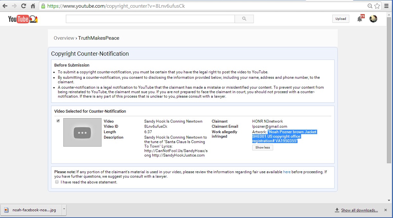Go to YouTube home via the logo
Viewport: 393px width, 218px height.
pos(23,19)
